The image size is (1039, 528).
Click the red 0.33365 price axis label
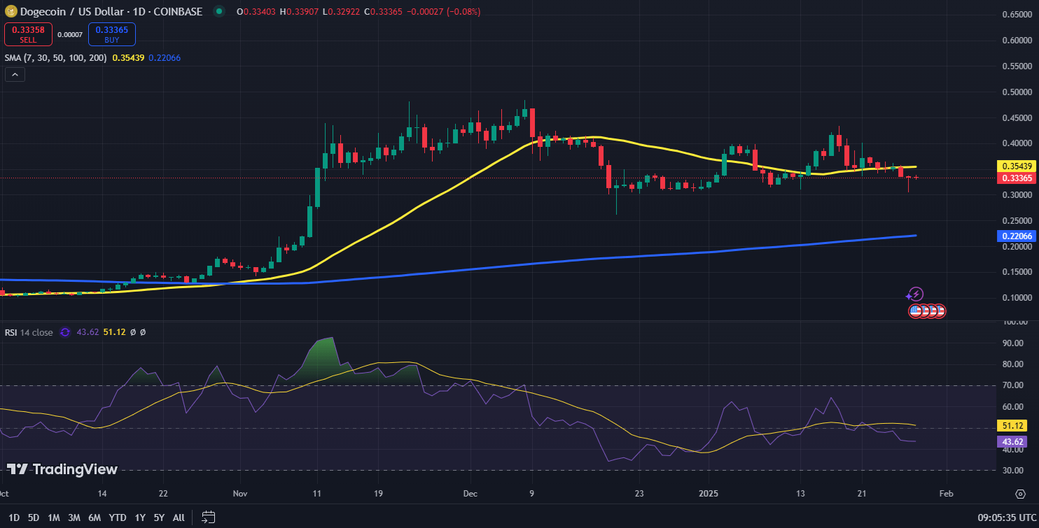click(1016, 178)
